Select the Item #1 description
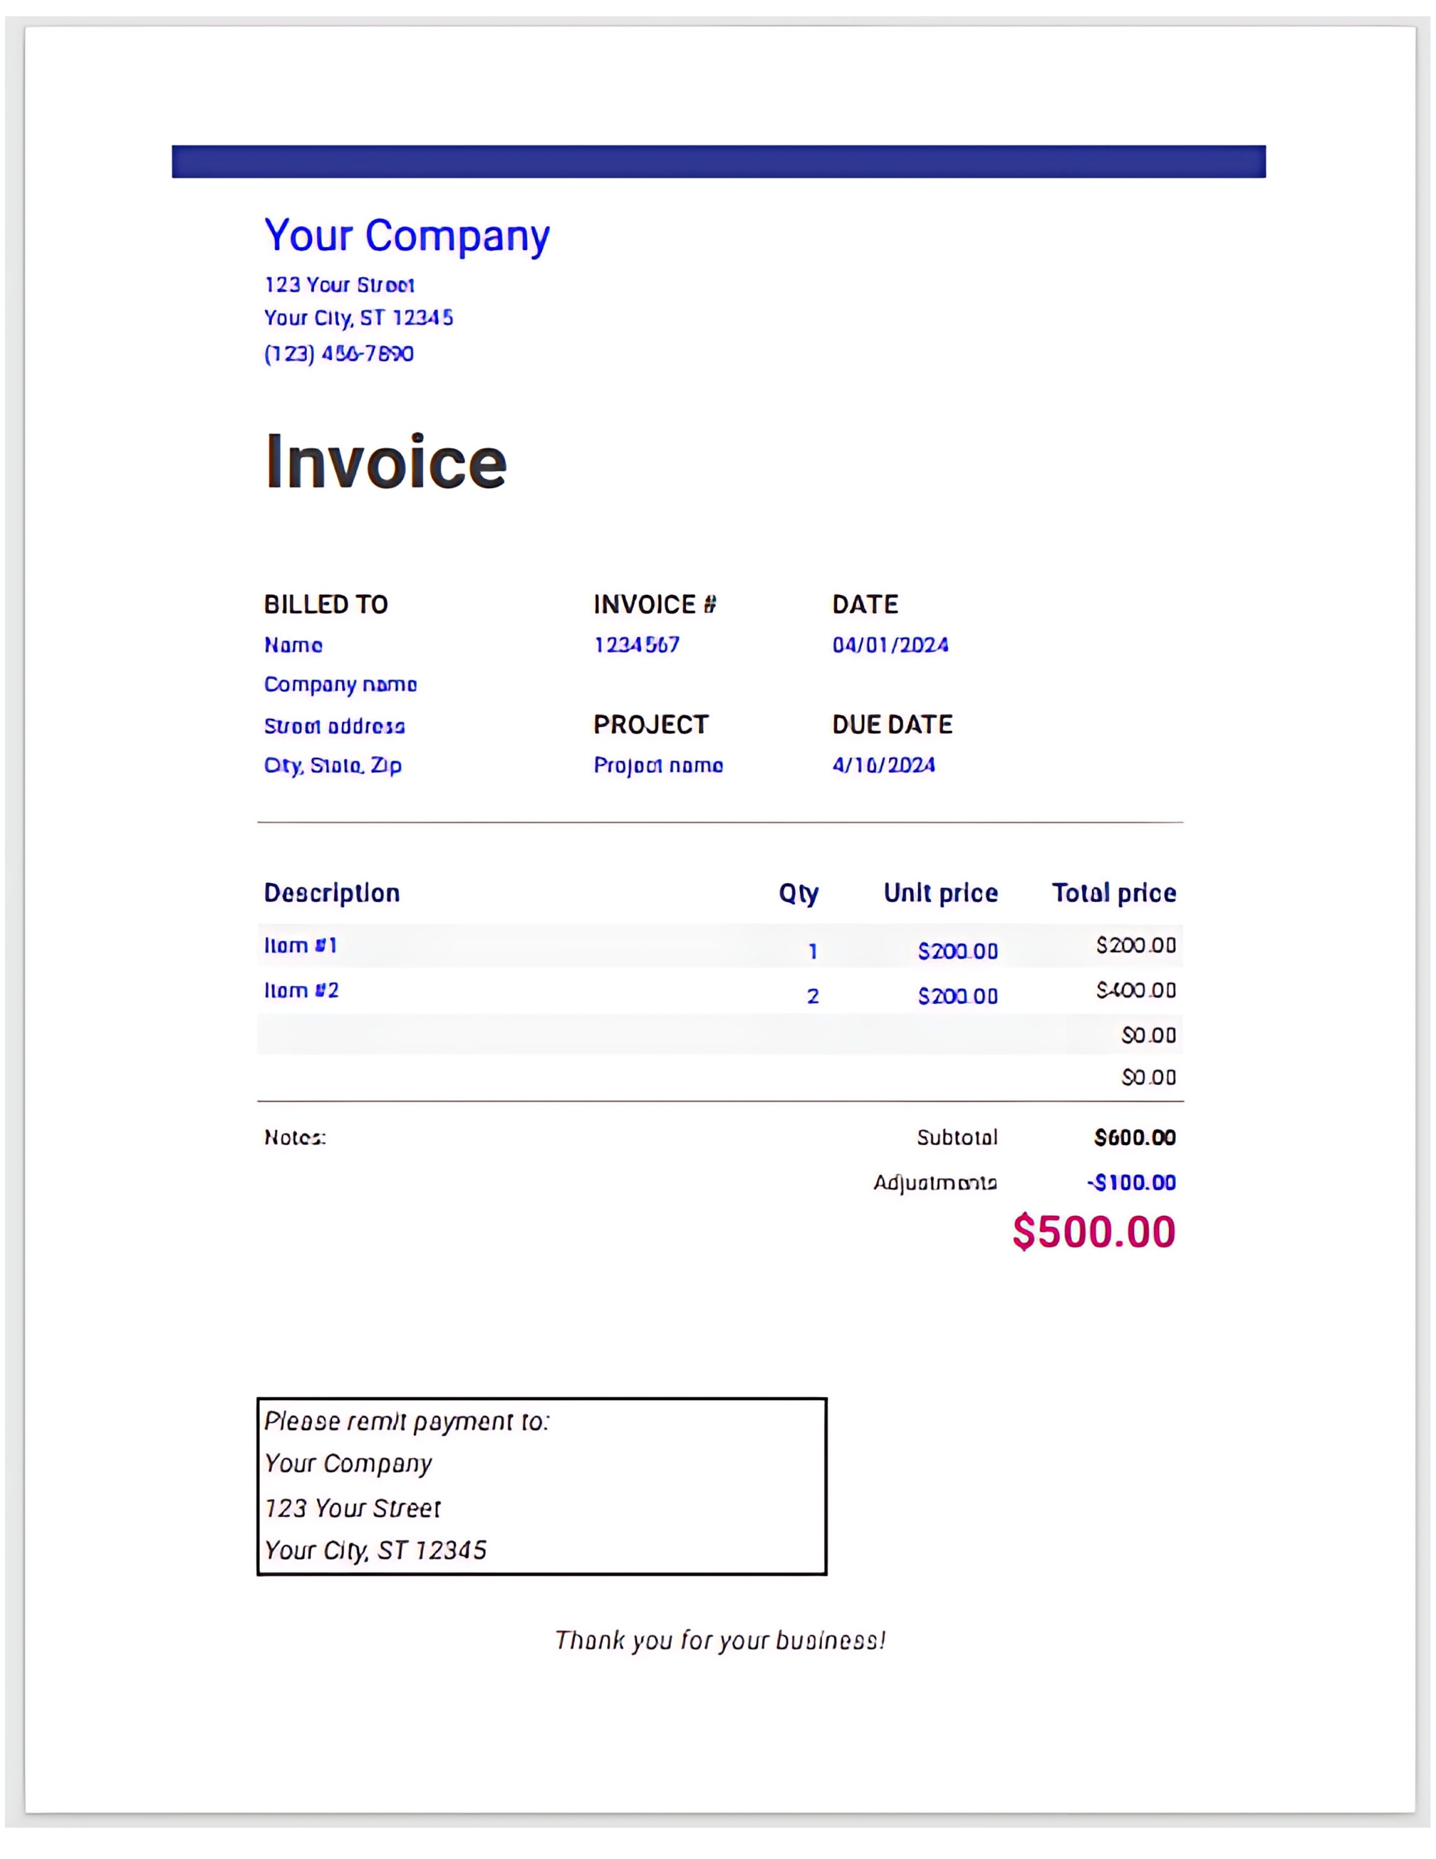The width and height of the screenshot is (1436, 1859). (302, 945)
